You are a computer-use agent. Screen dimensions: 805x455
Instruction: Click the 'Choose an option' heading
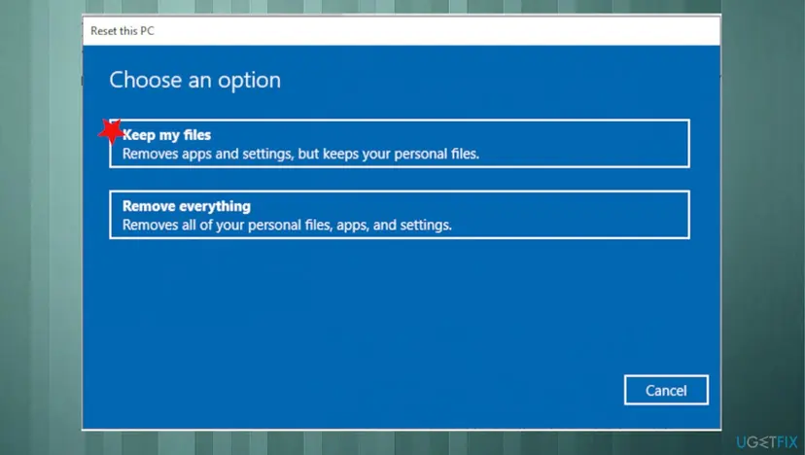[195, 81]
